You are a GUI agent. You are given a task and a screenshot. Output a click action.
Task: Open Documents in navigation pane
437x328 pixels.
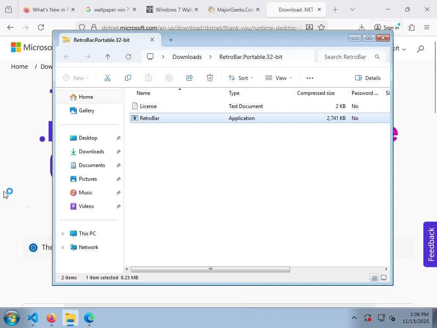[x=89, y=165]
